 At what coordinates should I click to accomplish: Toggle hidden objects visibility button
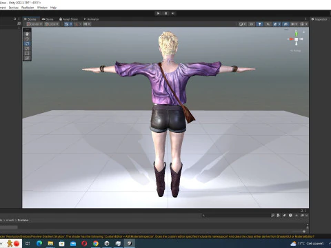(285, 24)
